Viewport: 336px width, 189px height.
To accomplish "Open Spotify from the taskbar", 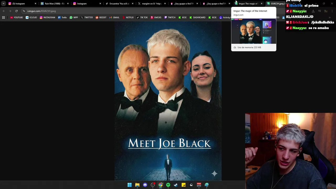I will pos(168,185).
